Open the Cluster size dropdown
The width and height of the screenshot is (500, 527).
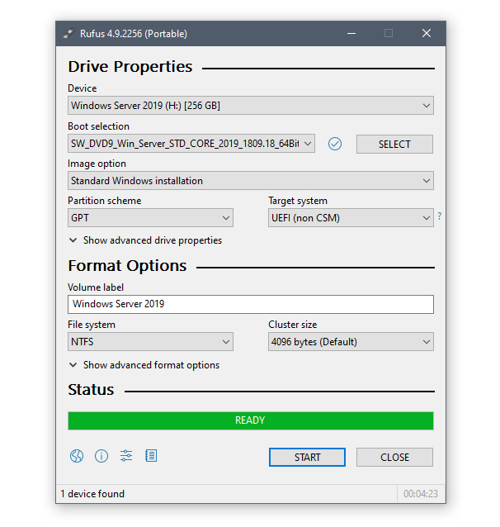351,342
